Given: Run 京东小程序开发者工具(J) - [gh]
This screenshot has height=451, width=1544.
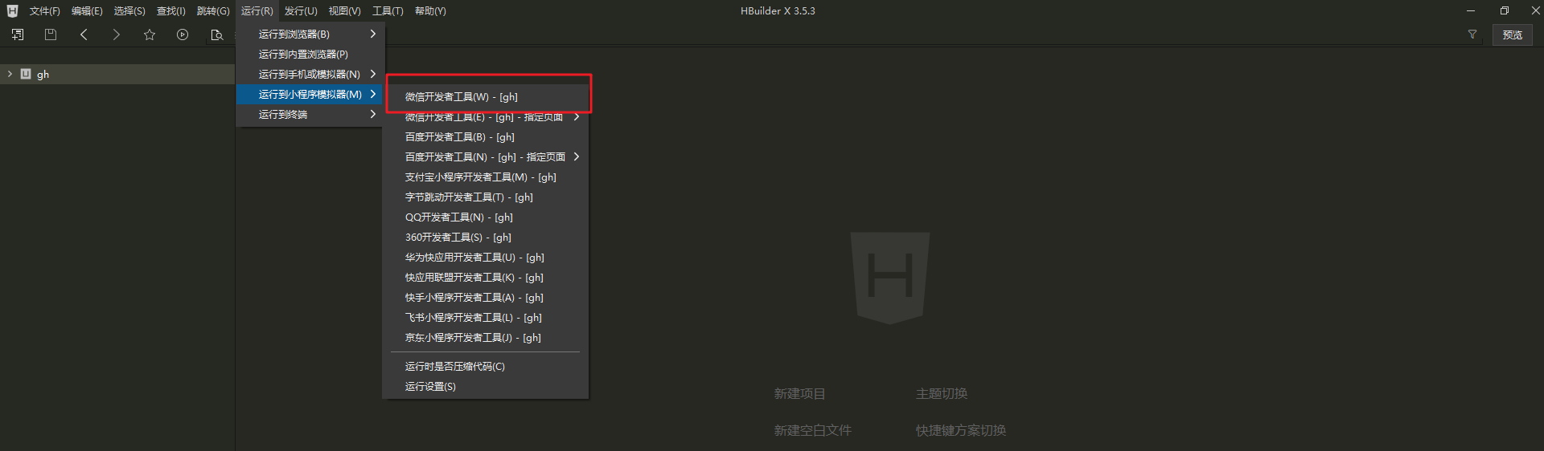Looking at the screenshot, I should pyautogui.click(x=487, y=337).
